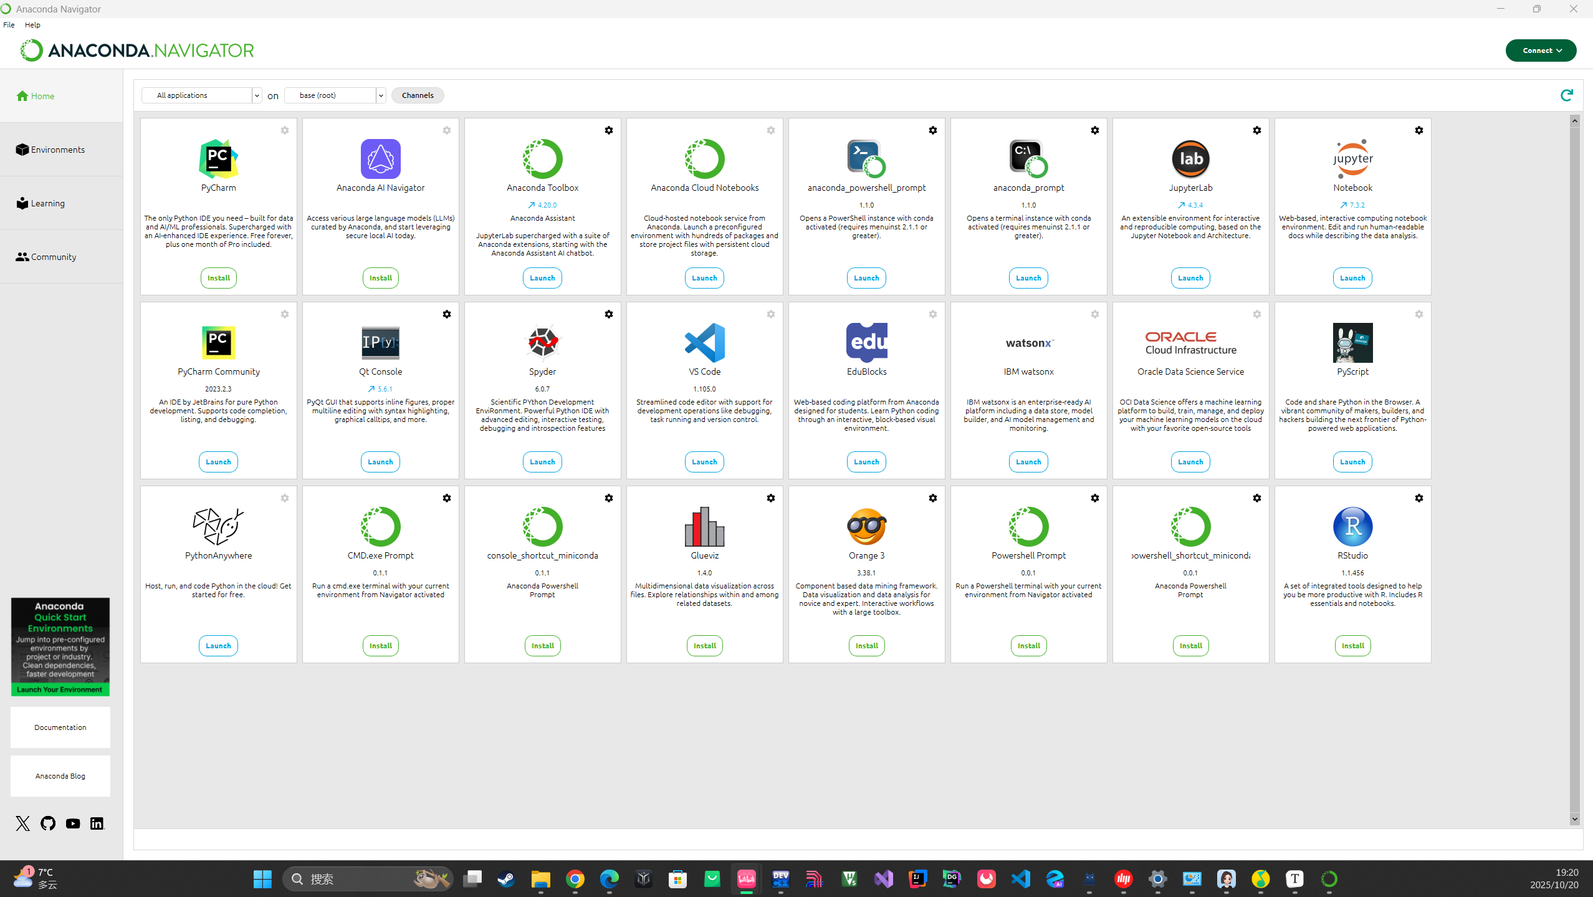Launch JupyterLab
The height and width of the screenshot is (897, 1593).
tap(1189, 278)
